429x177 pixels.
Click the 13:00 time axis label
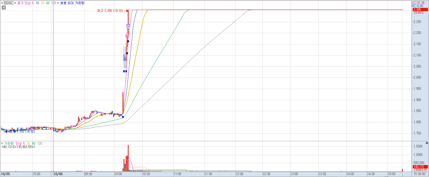(x=294, y=174)
